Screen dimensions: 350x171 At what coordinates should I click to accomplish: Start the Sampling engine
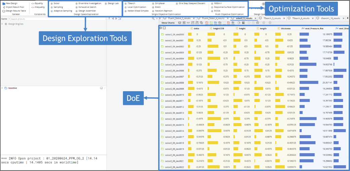coord(57,7)
